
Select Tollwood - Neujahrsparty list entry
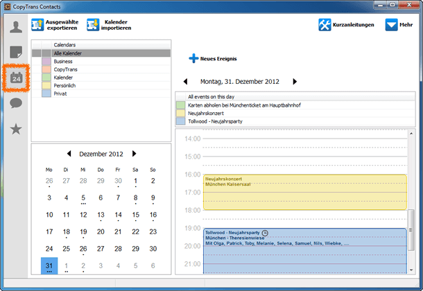[x=295, y=121]
